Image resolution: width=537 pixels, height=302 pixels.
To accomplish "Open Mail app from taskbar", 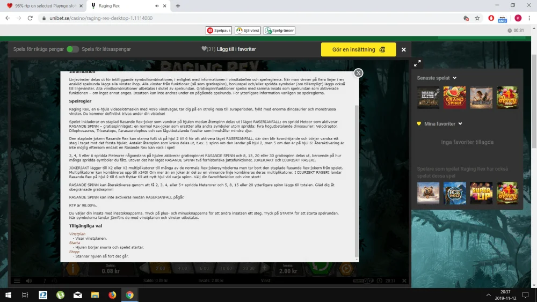I will [78, 295].
